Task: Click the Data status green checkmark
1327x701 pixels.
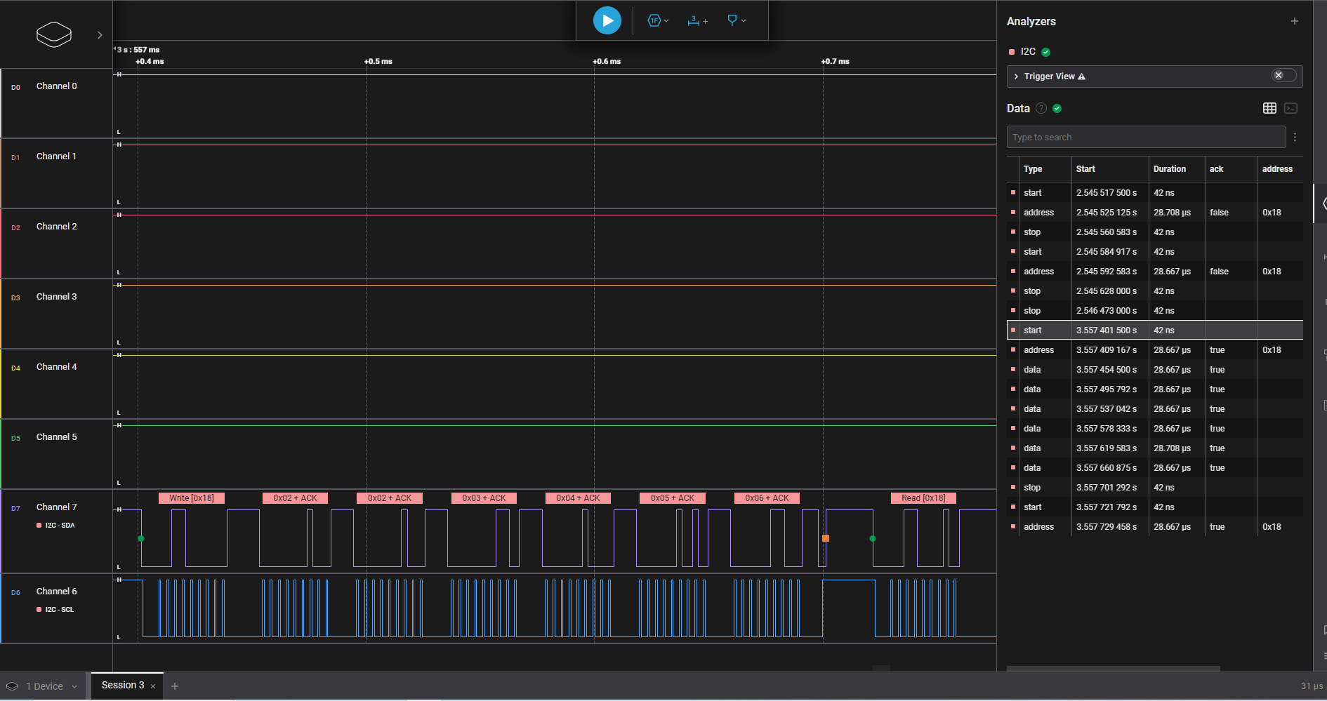Action: pos(1057,108)
